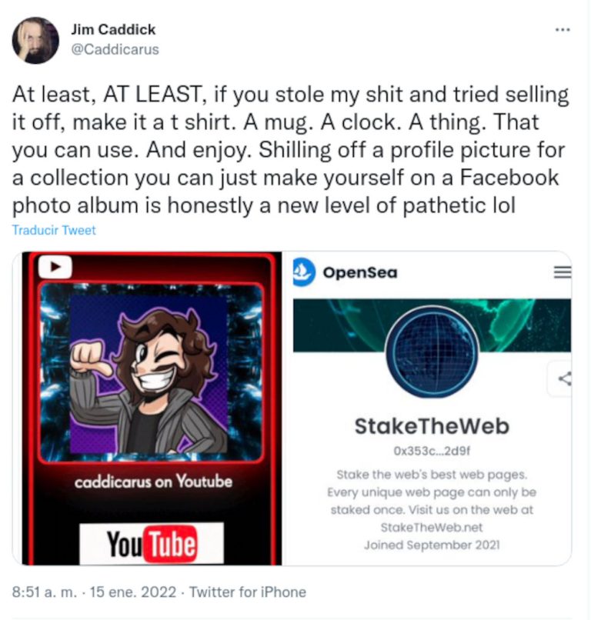Click the caddicarus on Youtube caption
Screen dimensions: 591x620
[x=153, y=482]
